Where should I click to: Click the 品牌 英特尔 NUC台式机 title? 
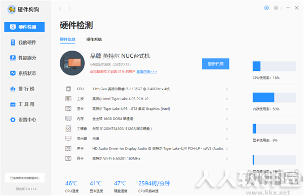click(120, 56)
